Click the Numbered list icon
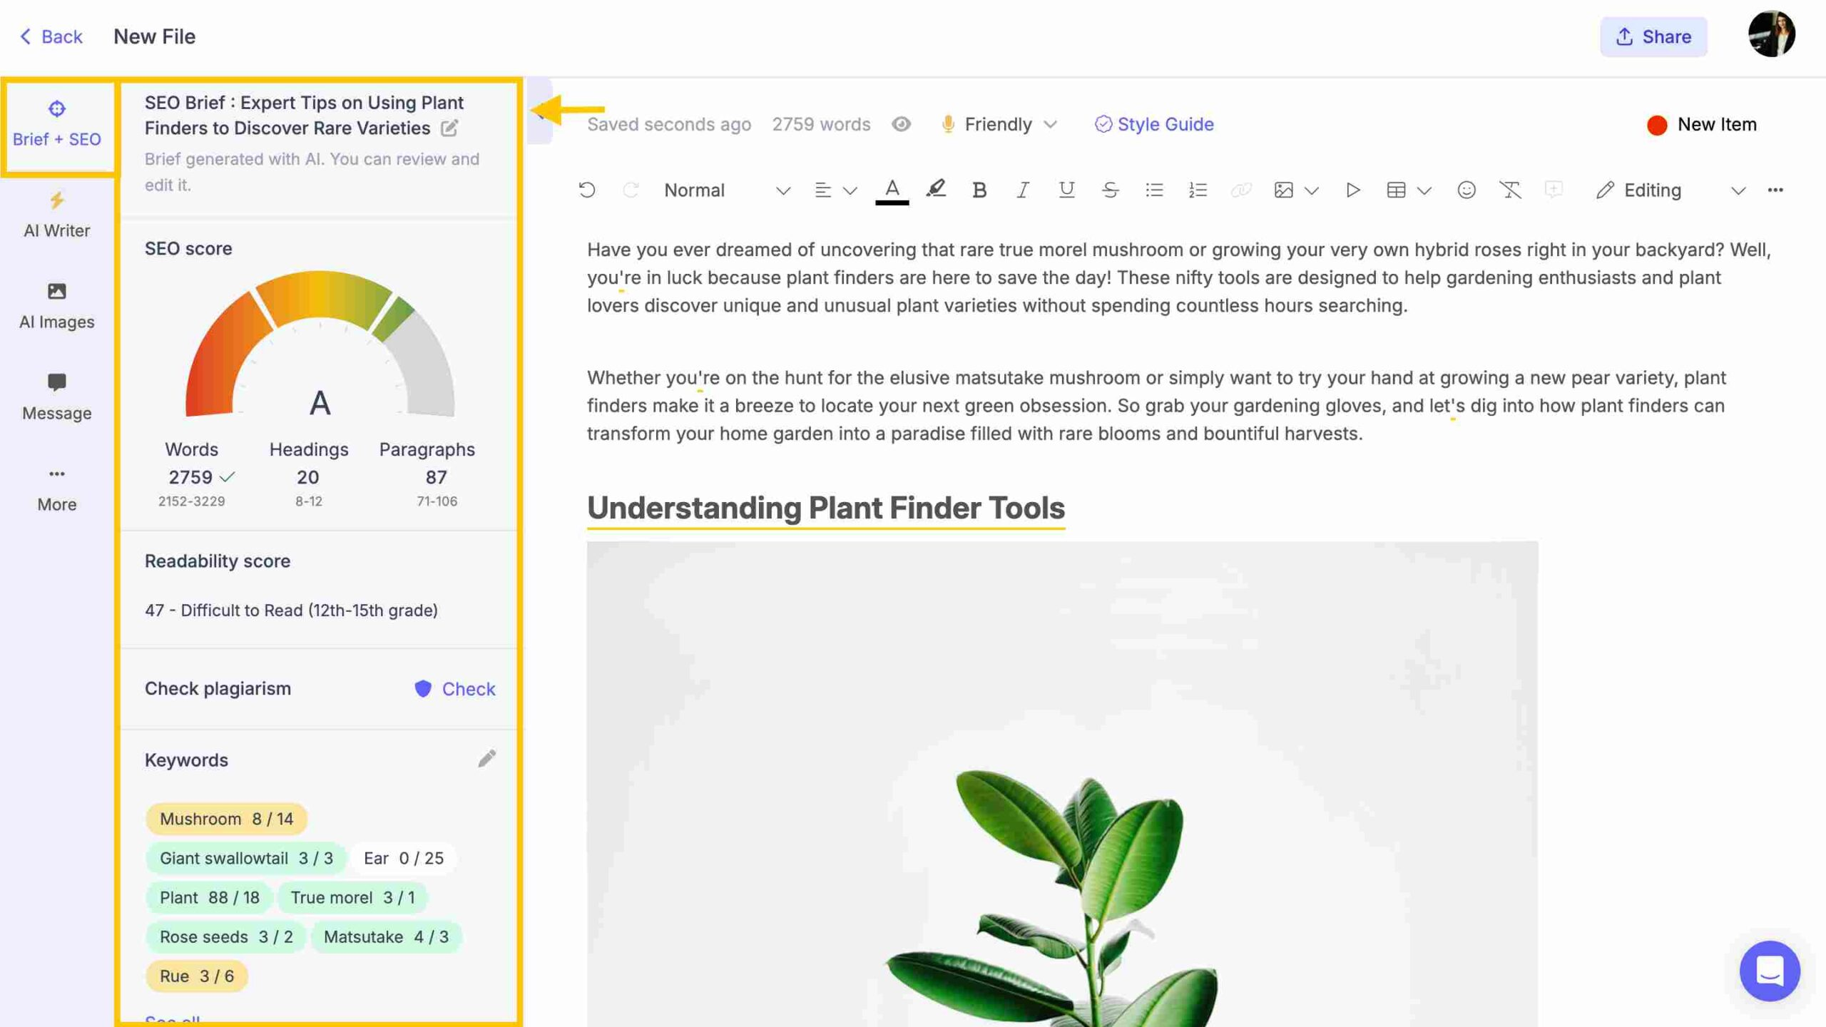This screenshot has width=1826, height=1027. pos(1196,190)
